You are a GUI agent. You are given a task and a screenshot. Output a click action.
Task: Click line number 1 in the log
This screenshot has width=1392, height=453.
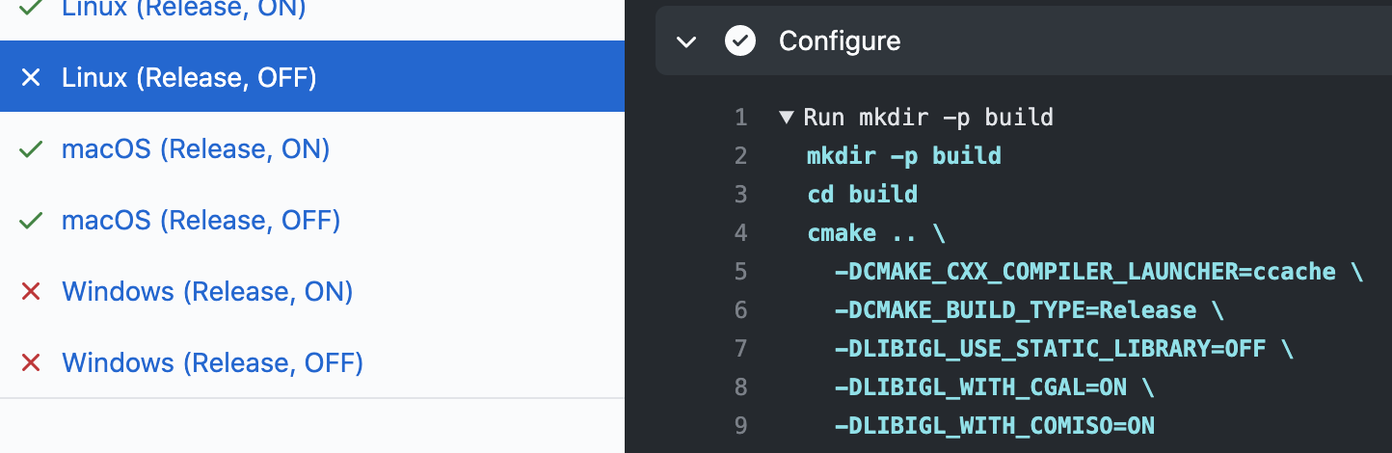(x=740, y=118)
